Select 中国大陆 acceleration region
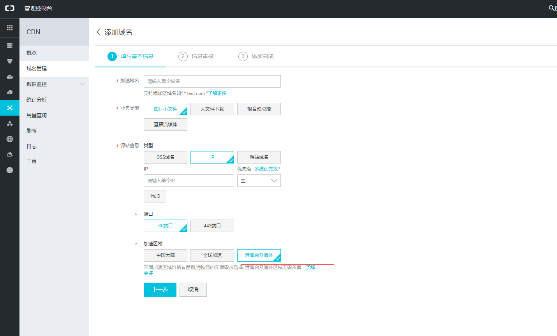Image resolution: width=557 pixels, height=336 pixels. point(166,255)
